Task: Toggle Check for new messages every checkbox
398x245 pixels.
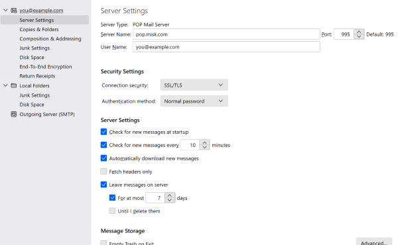Action: click(x=103, y=145)
